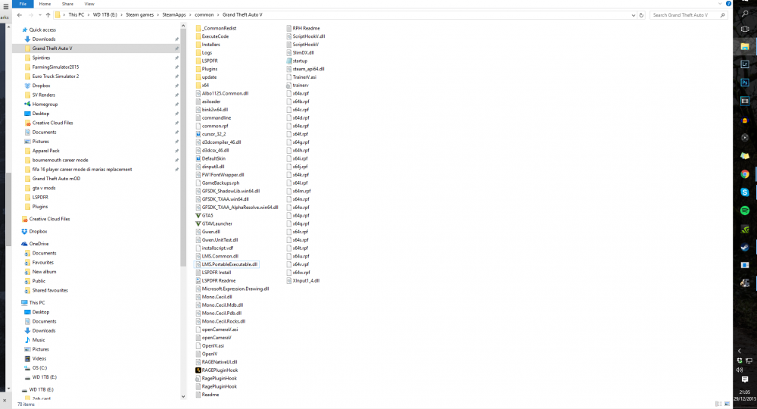The height and width of the screenshot is (409, 757).
Task: Click the taskbar volume icon
Action: (740, 370)
